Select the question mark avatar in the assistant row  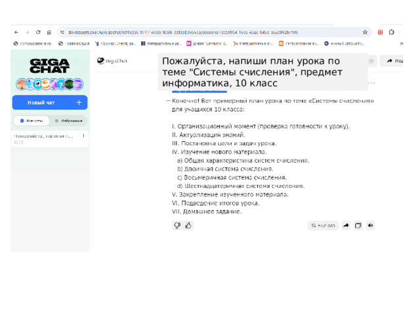click(x=61, y=84)
